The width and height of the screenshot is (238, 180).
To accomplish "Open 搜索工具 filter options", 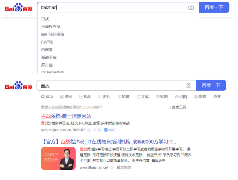I will tap(177, 107).
